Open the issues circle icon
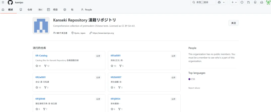The image size is (271, 112). click(242, 2)
